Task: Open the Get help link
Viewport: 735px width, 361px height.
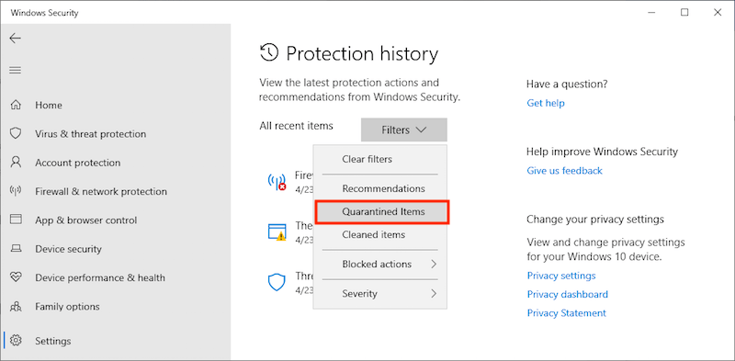Action: tap(546, 103)
